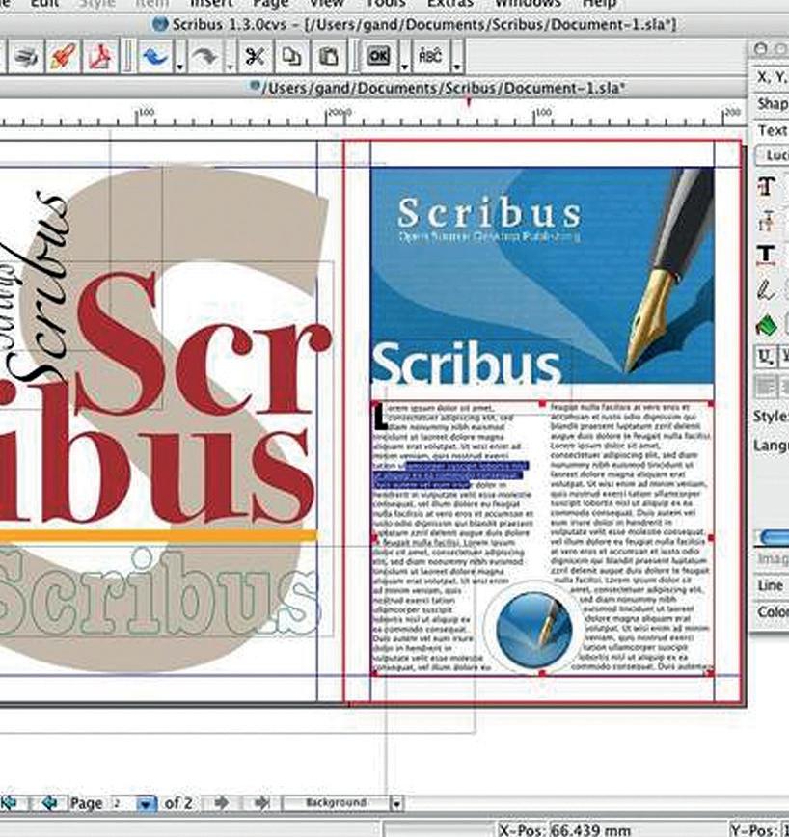The image size is (789, 837).
Task: Open the Help menu
Action: tap(600, 4)
